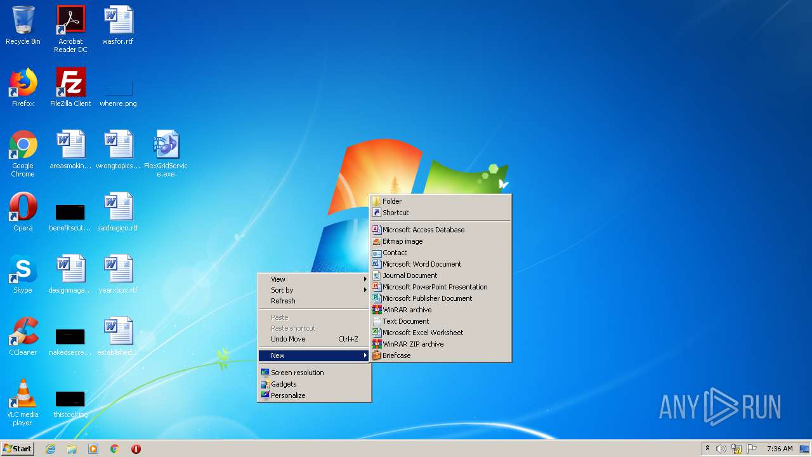Click the Opera icon in the taskbar

[136, 449]
